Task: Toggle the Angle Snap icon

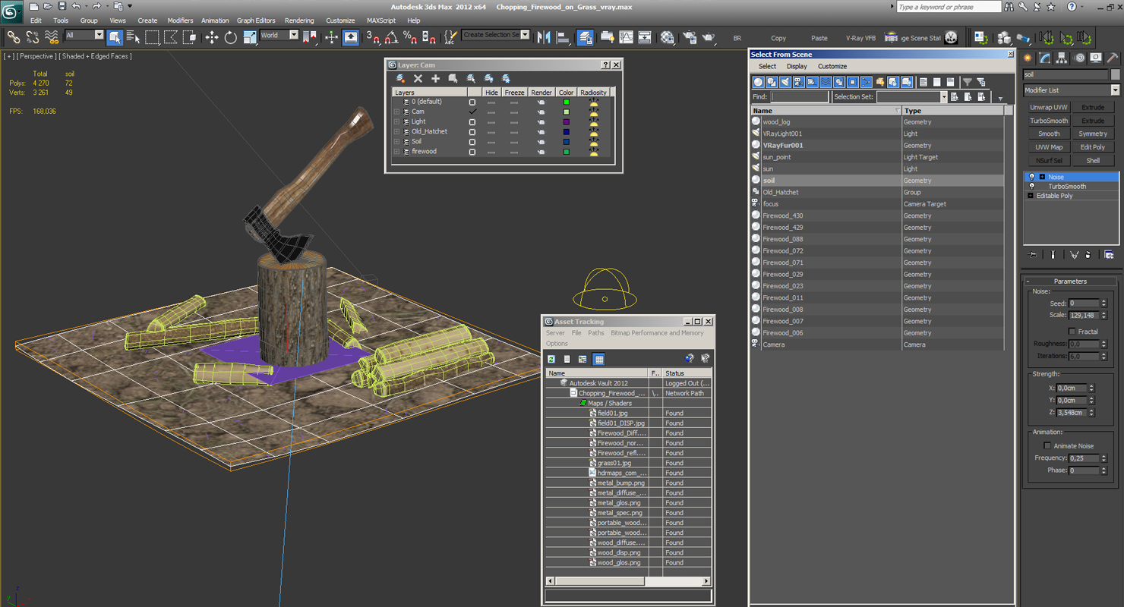Action: pyautogui.click(x=391, y=37)
